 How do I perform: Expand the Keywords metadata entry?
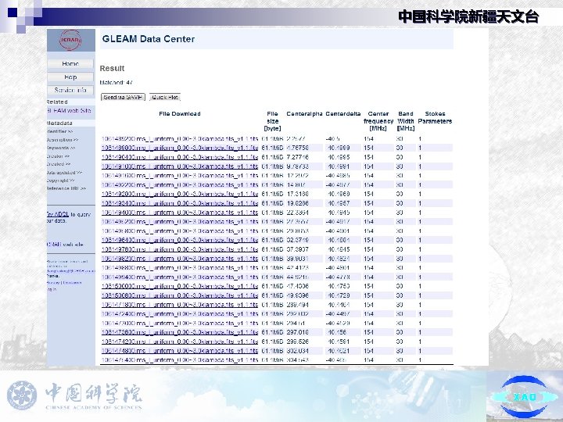pyautogui.click(x=61, y=148)
